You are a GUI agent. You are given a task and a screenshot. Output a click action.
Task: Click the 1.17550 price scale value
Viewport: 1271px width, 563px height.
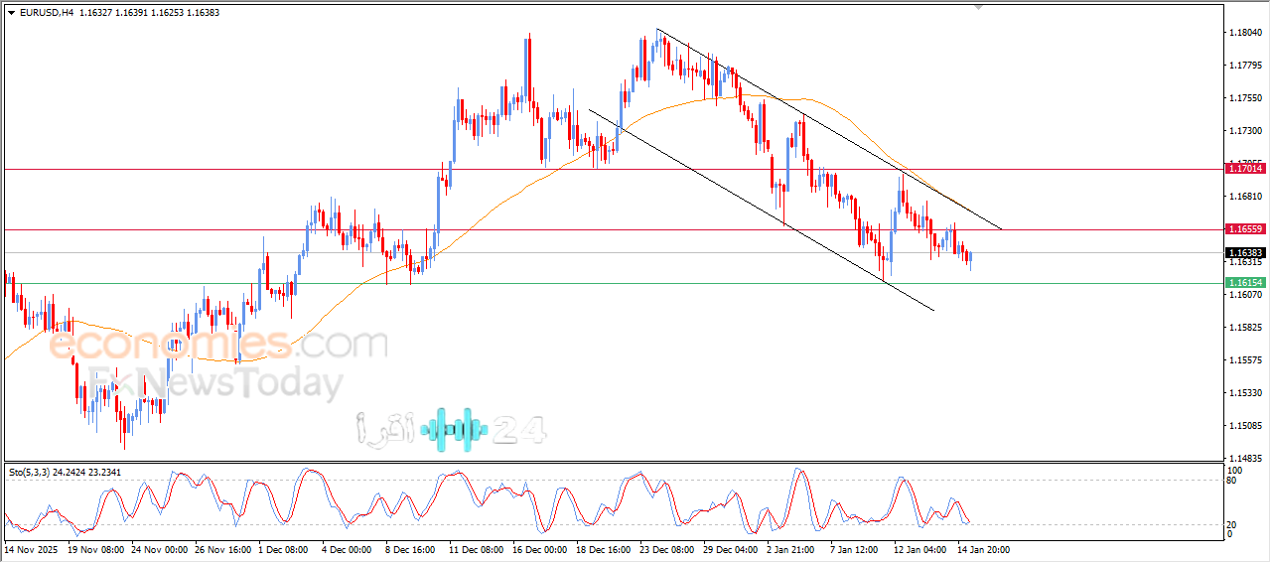tap(1244, 98)
